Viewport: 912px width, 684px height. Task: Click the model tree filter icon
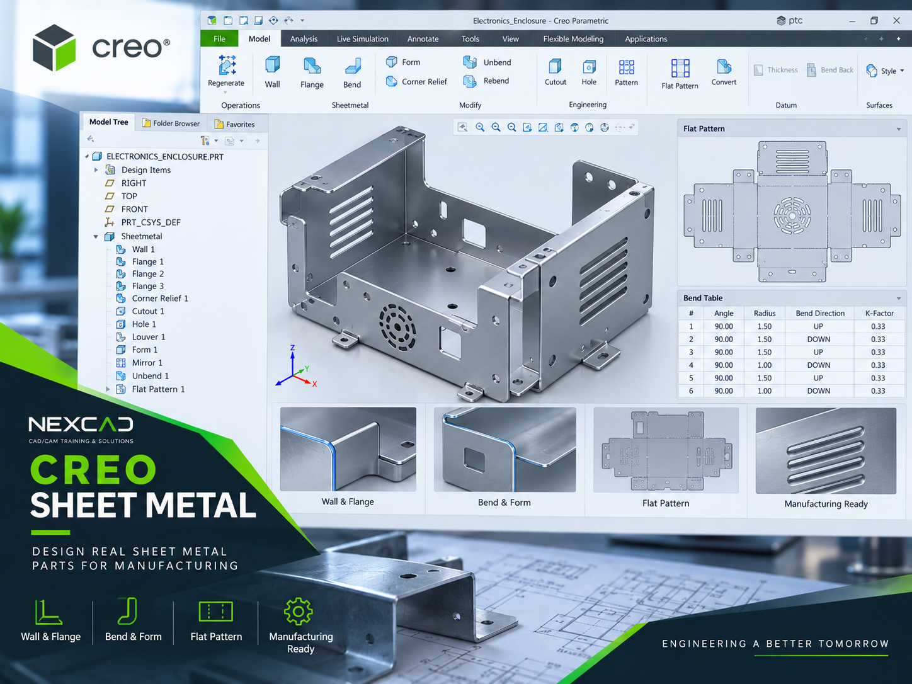pos(230,140)
